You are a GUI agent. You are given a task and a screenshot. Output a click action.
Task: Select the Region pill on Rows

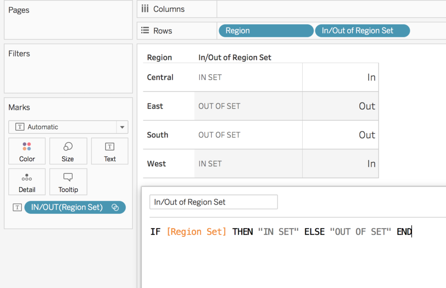point(266,31)
